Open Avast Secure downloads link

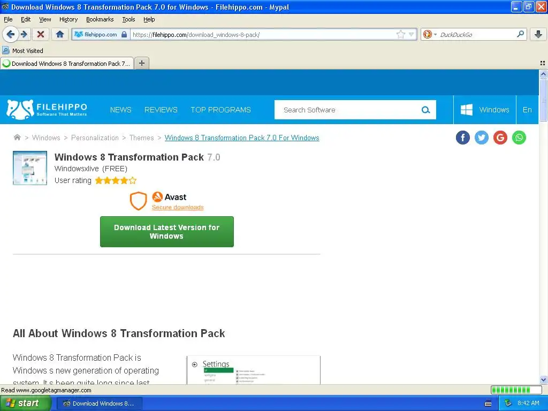(178, 207)
